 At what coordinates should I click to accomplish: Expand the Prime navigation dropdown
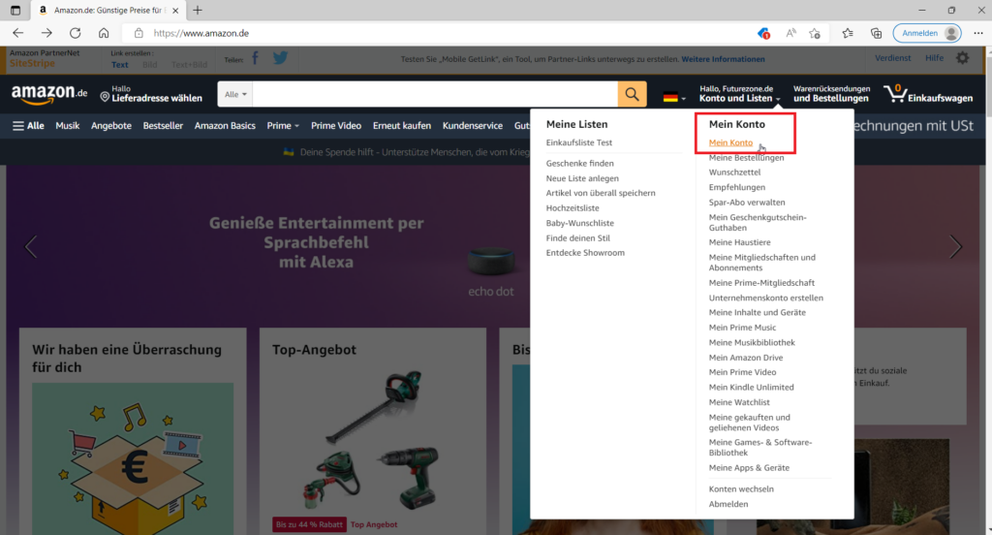(x=283, y=125)
